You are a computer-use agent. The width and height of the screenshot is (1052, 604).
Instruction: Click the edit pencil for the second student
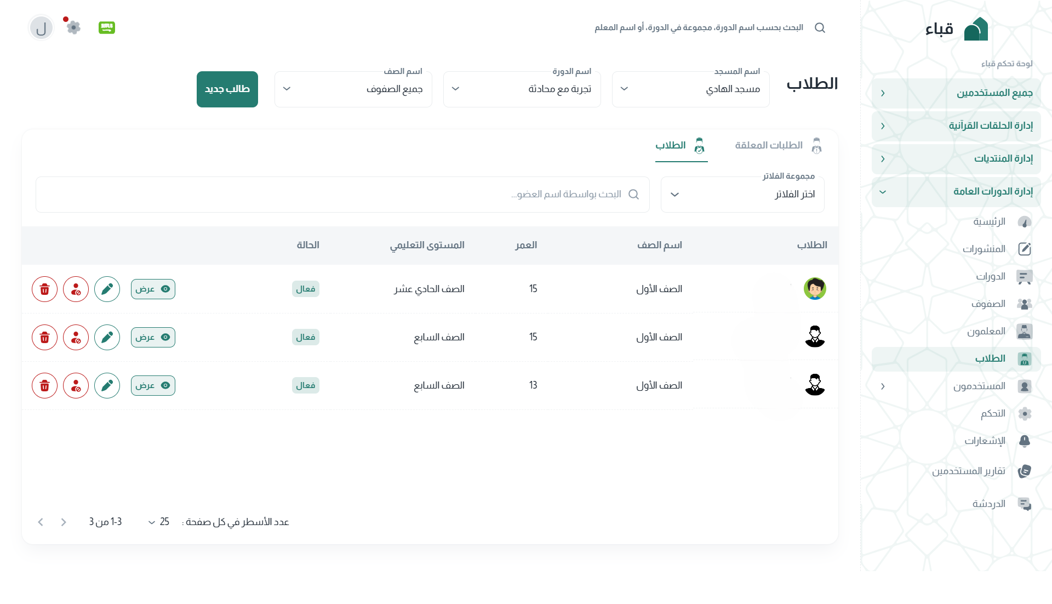point(107,338)
